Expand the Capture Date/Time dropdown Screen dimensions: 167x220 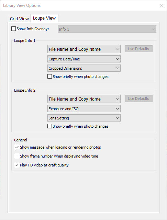84,59
